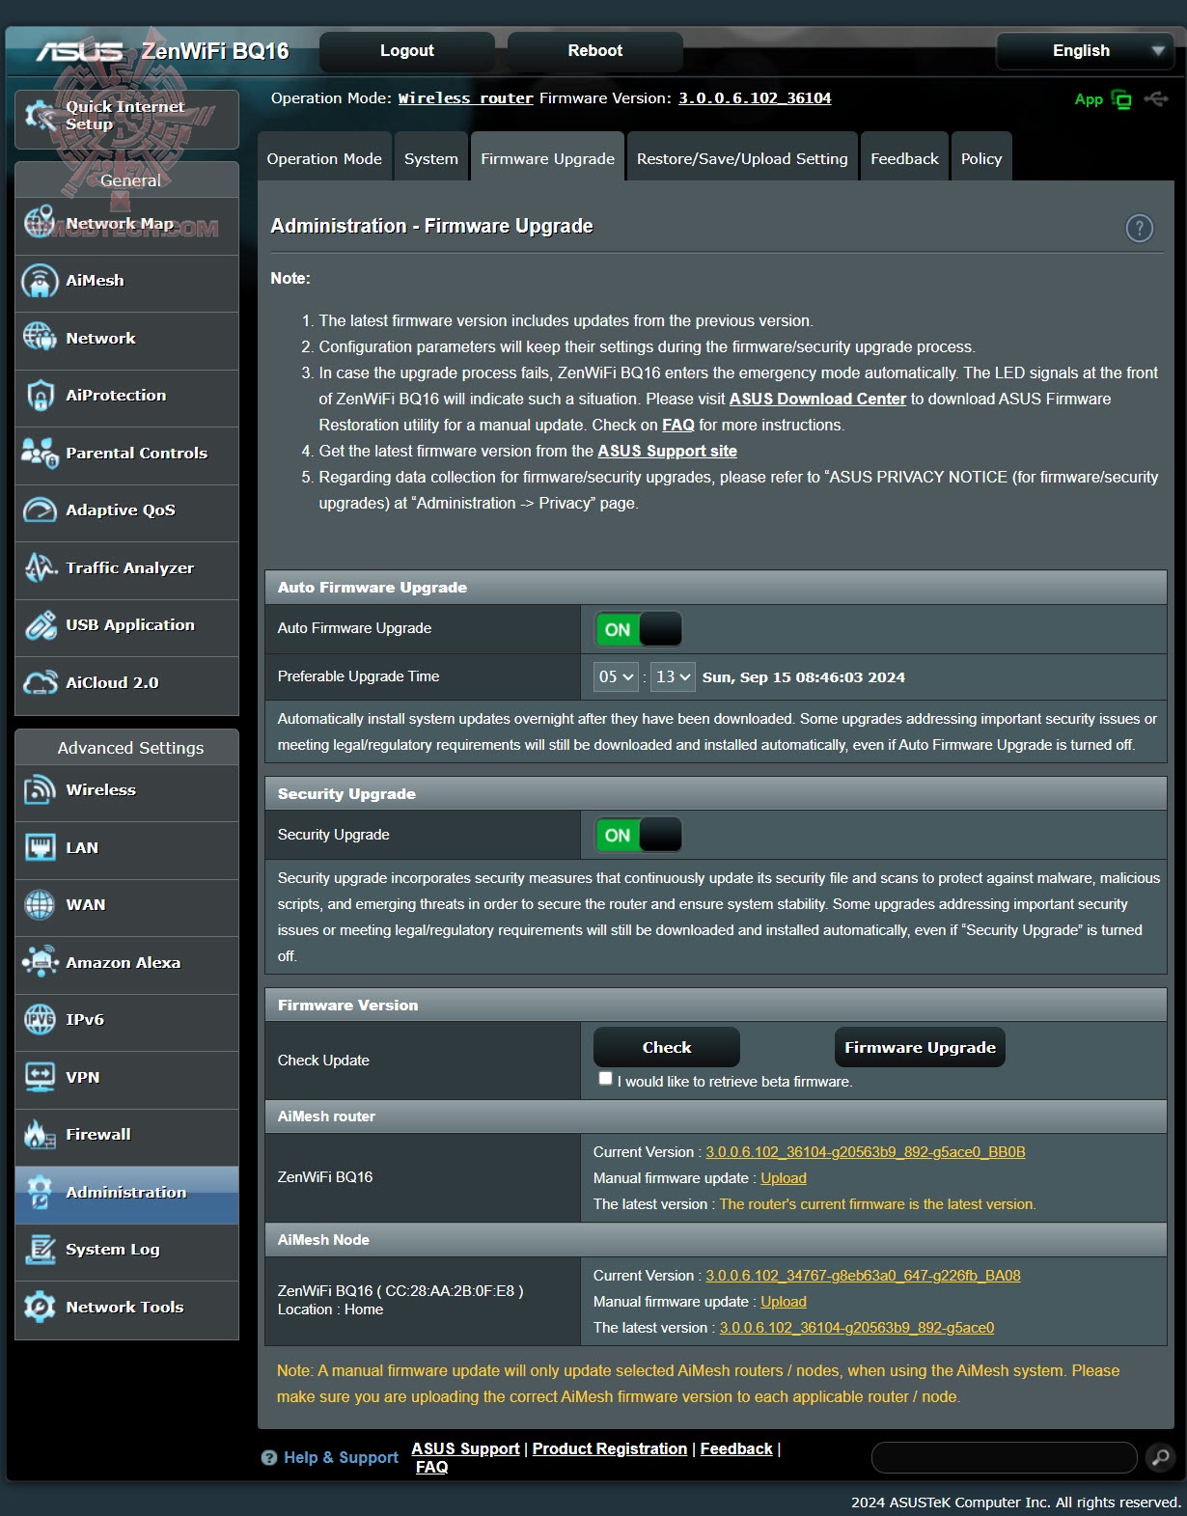Viewport: 1187px width, 1516px height.
Task: Open the Restore/Save/Upload Setting tab
Action: click(742, 158)
